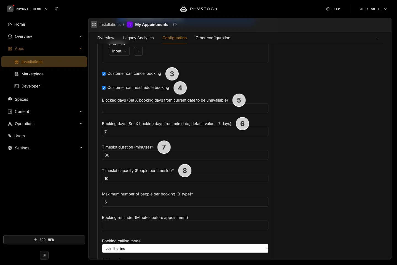This screenshot has height=265, width=397.
Task: Click the Users people icon
Action: 10,136
